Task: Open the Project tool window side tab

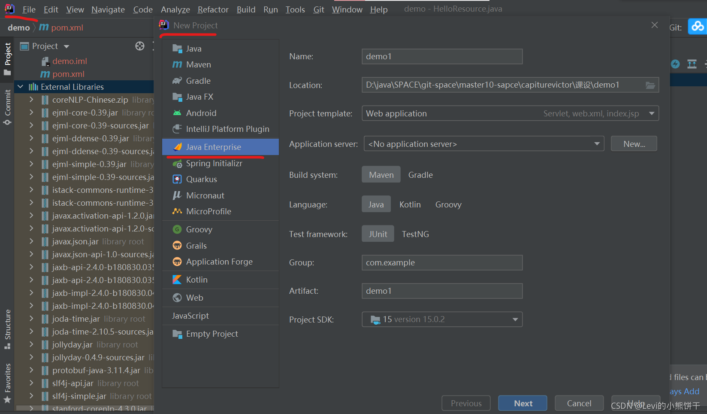Action: click(x=7, y=59)
